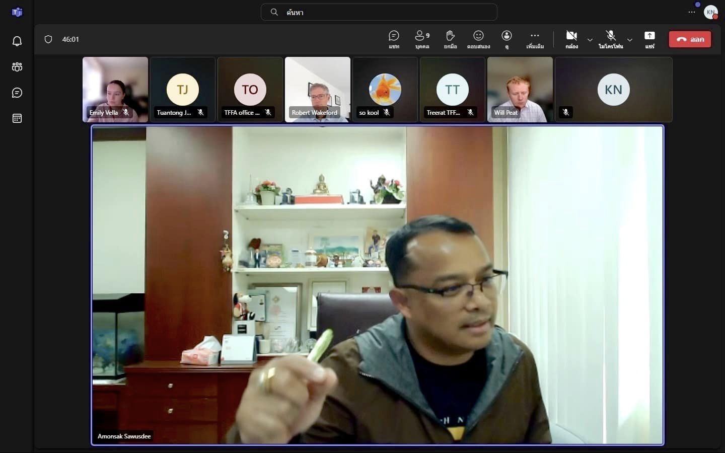Open the Chat icon in left sidebar
Image resolution: width=725 pixels, height=453 pixels.
[x=17, y=93]
